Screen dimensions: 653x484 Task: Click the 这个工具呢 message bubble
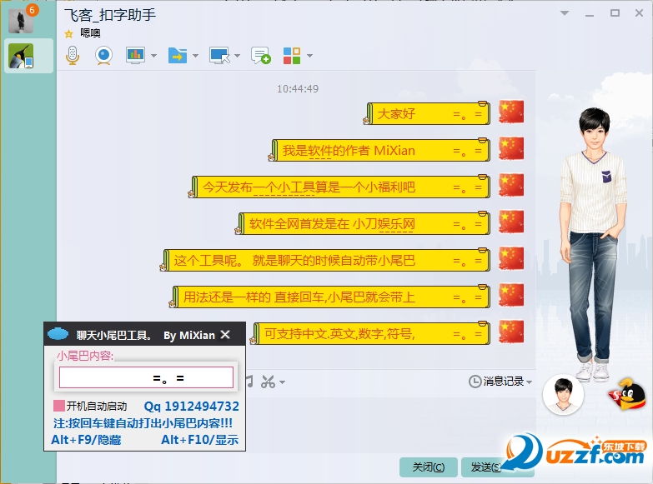(325, 260)
